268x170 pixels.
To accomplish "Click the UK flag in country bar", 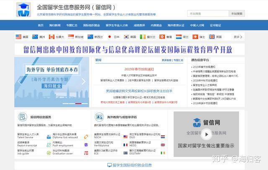I will pos(212,37).
